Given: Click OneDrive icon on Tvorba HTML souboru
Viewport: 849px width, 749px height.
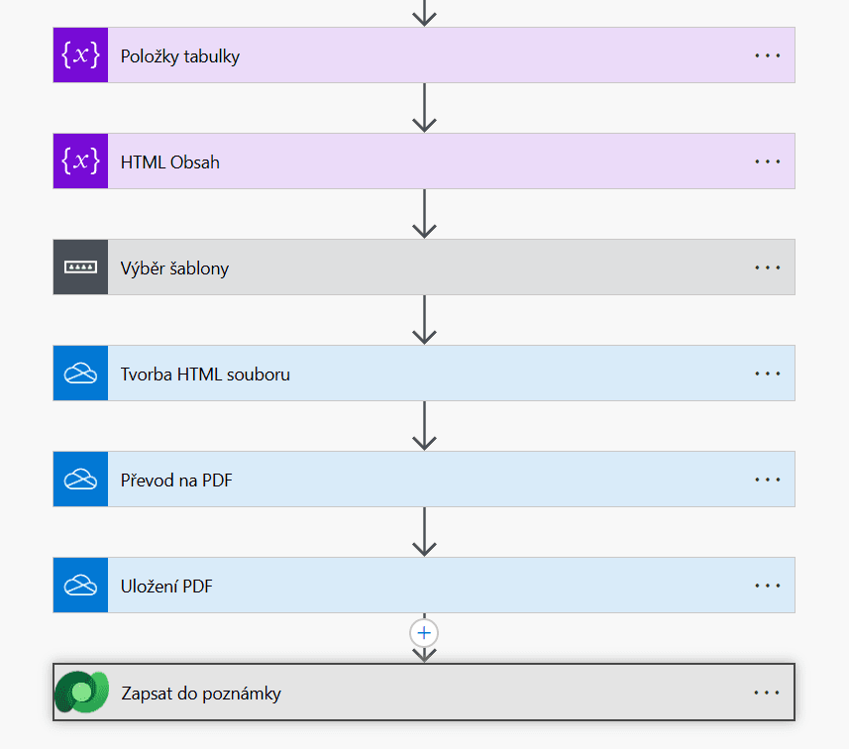Looking at the screenshot, I should pos(80,374).
